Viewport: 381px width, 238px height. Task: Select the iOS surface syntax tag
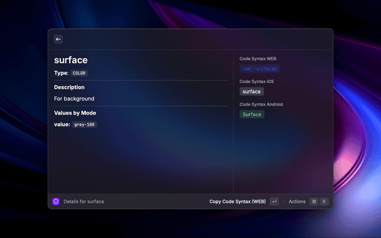coord(251,92)
